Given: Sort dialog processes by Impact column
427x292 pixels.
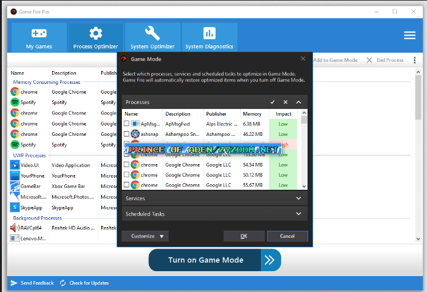Looking at the screenshot, I should (x=283, y=114).
